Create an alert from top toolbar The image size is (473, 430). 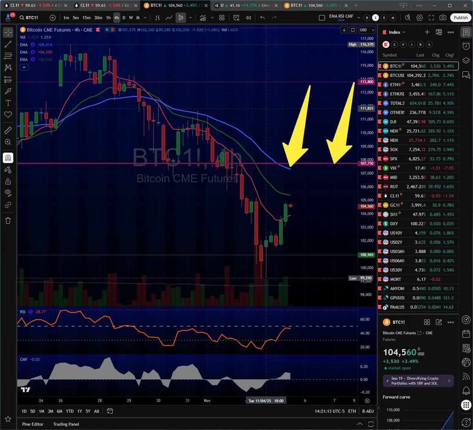[x=236, y=18]
